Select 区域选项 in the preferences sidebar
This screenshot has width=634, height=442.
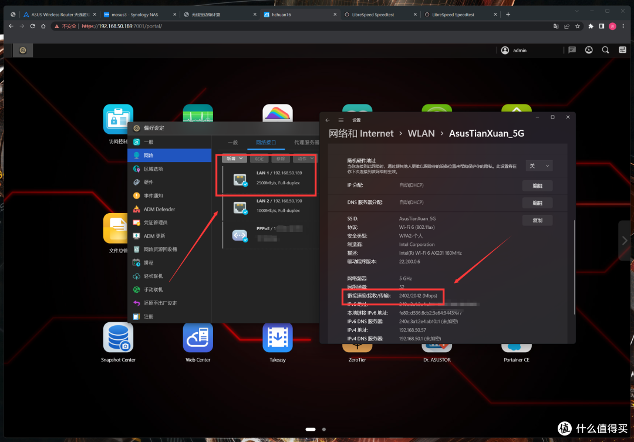coord(170,168)
